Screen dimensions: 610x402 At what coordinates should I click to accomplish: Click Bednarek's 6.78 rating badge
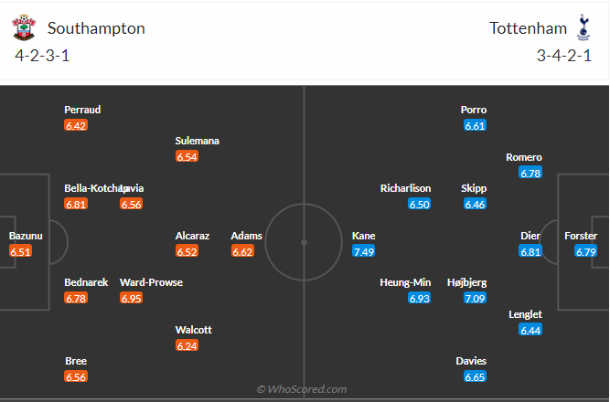[76, 299]
